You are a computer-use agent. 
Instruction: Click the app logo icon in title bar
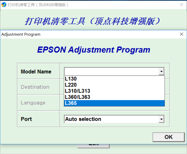pyautogui.click(x=4, y=5)
